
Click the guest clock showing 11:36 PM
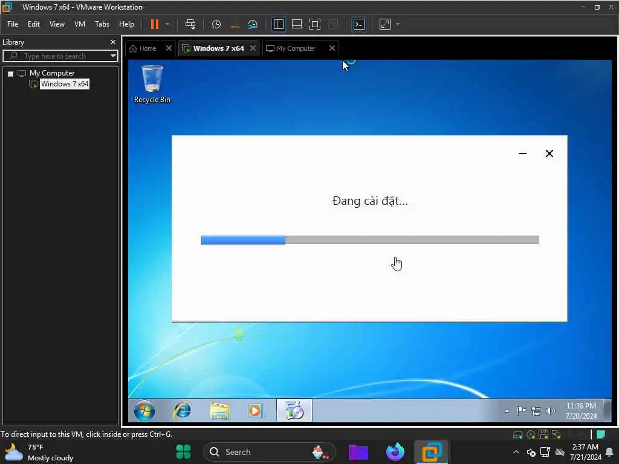[x=581, y=411]
